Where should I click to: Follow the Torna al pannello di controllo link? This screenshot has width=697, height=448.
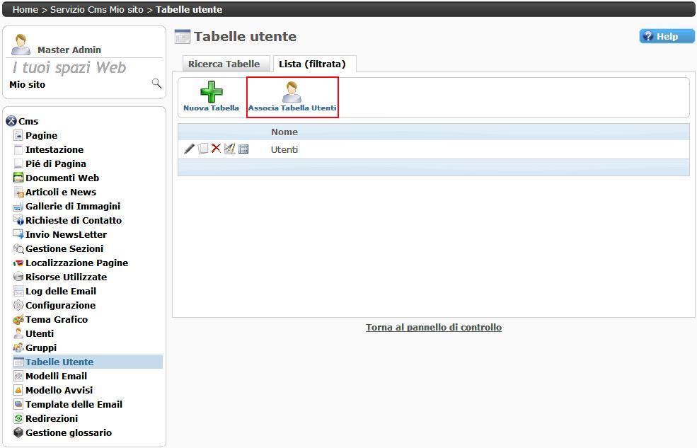point(433,327)
